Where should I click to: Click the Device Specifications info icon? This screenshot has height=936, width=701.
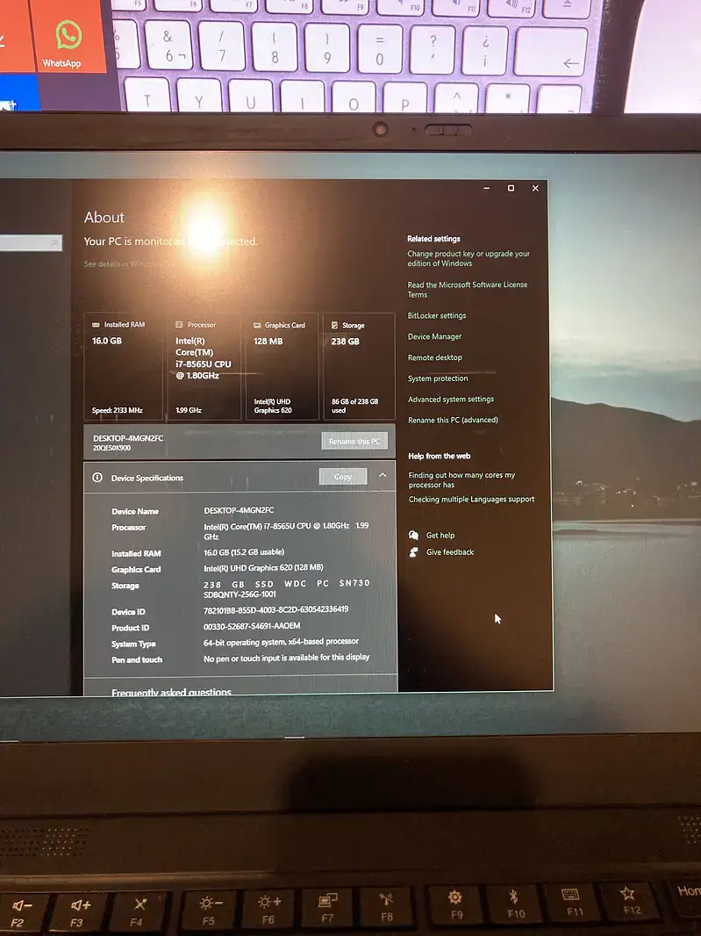point(97,478)
